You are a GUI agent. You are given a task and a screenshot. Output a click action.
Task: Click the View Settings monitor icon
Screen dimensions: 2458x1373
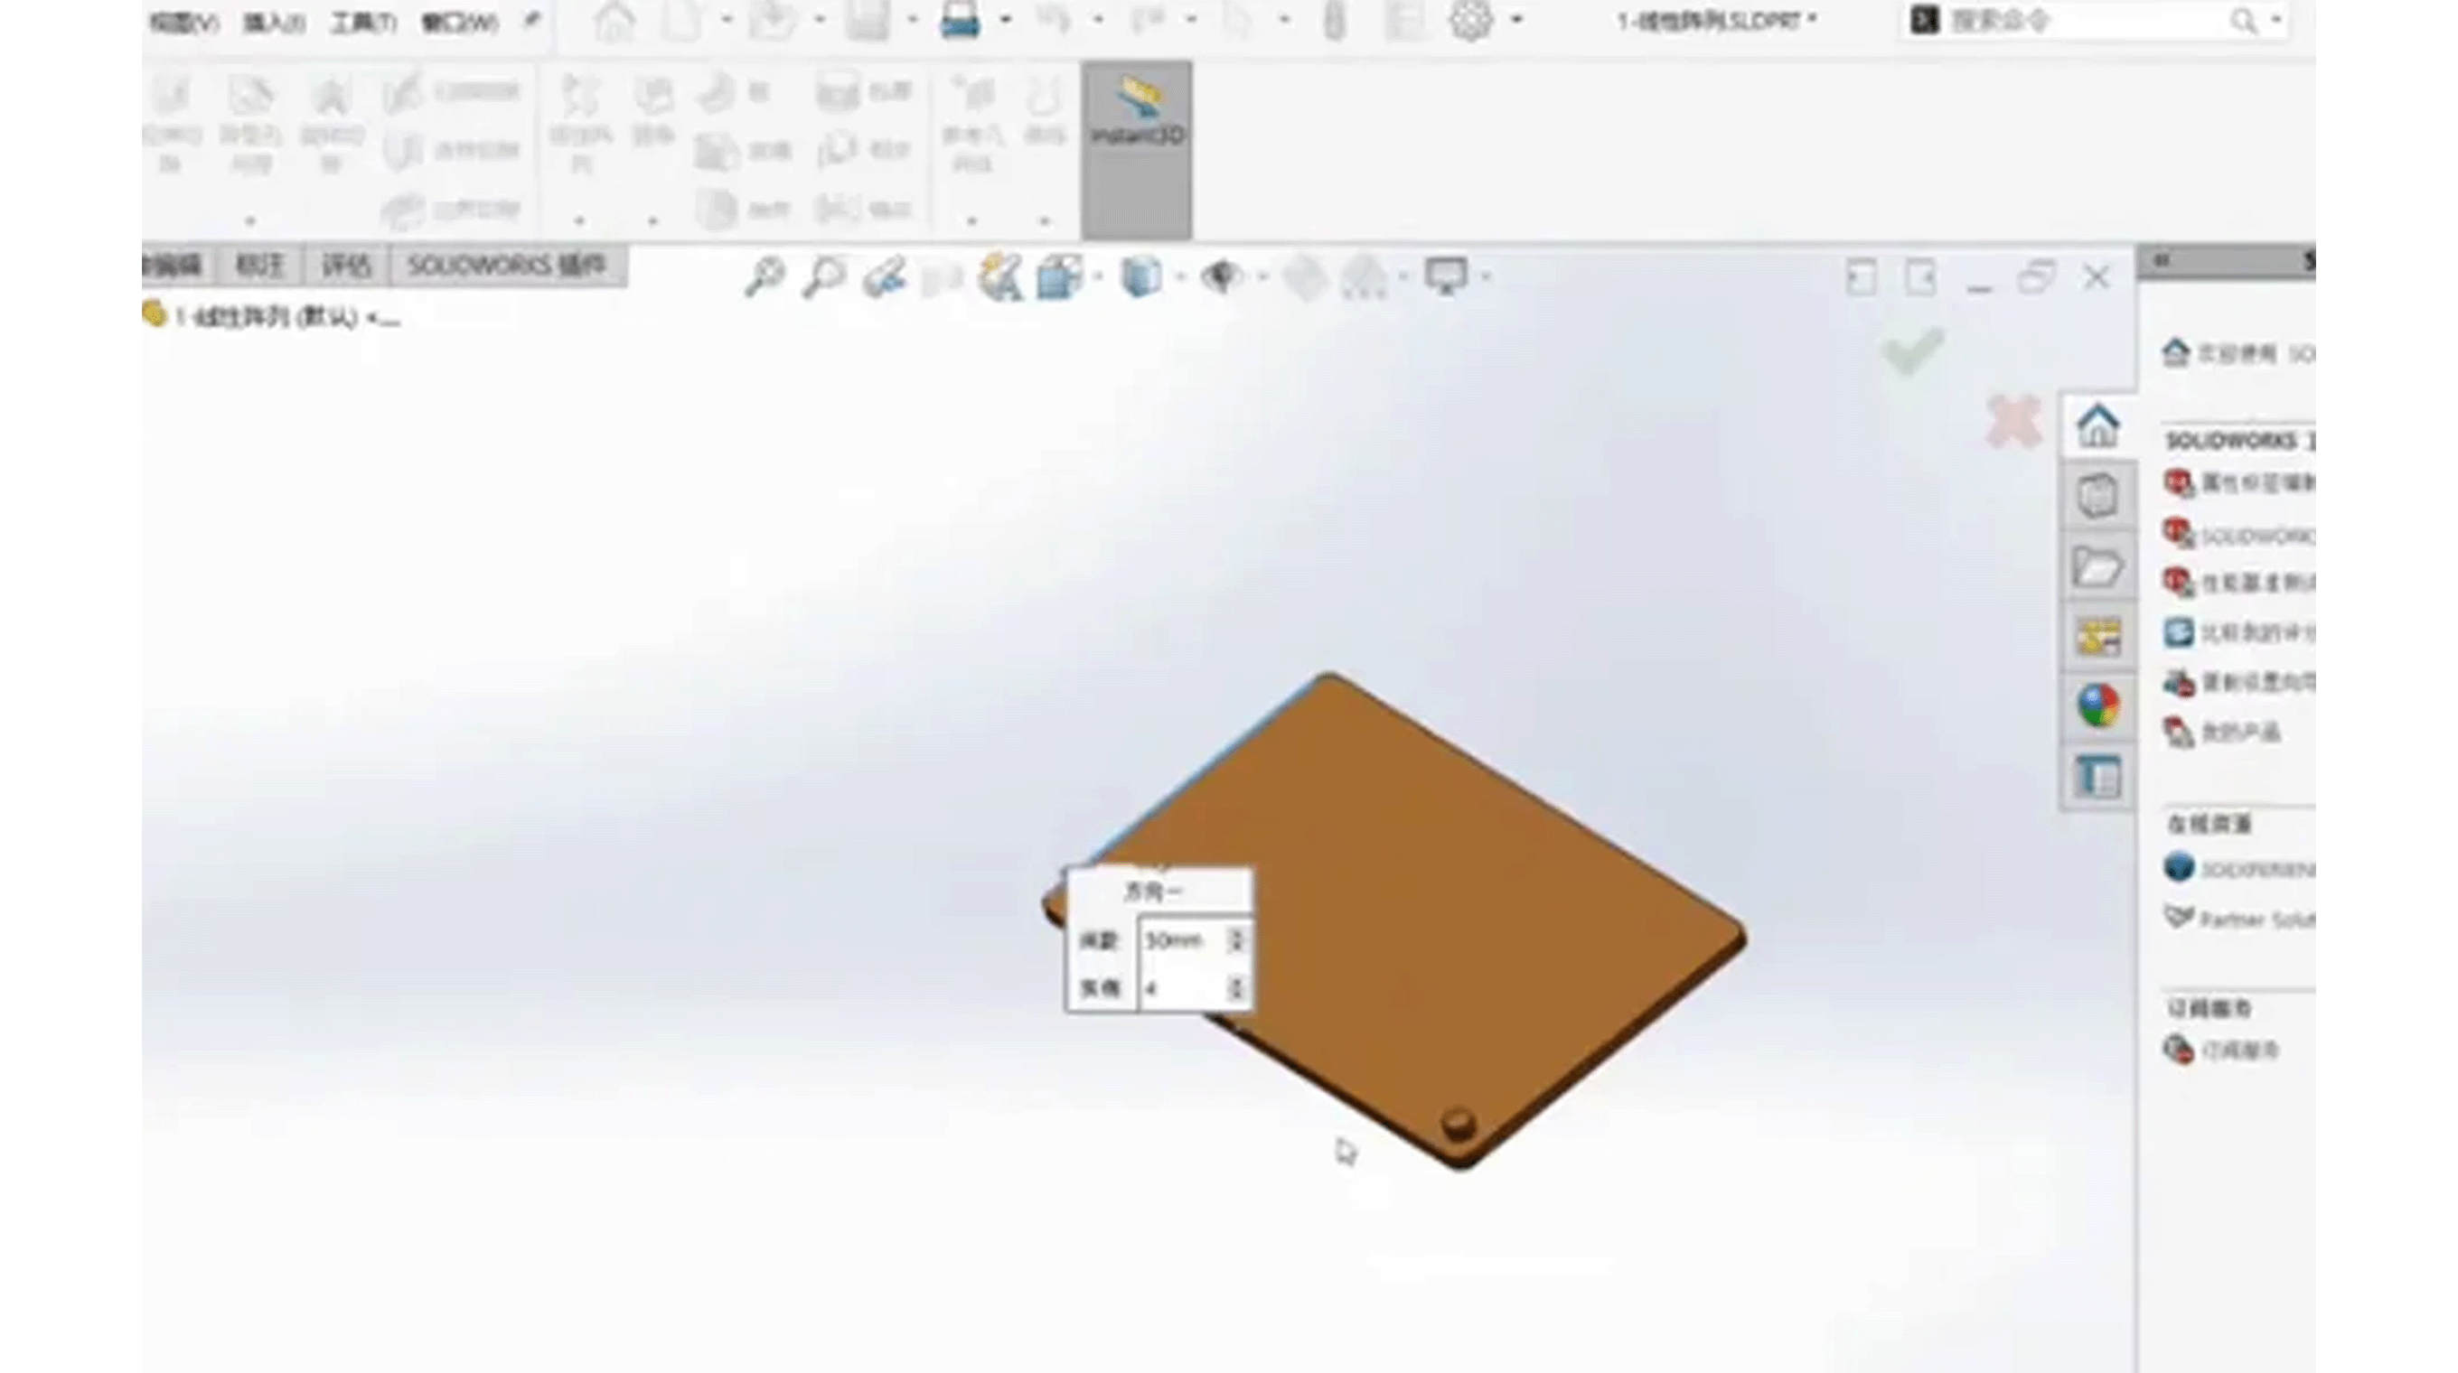(1445, 277)
